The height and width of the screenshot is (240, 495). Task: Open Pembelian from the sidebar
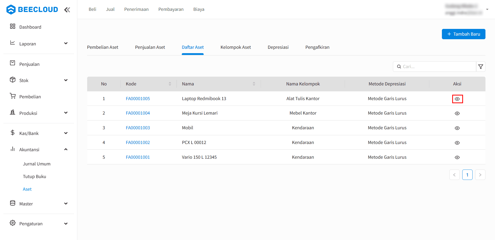click(30, 97)
